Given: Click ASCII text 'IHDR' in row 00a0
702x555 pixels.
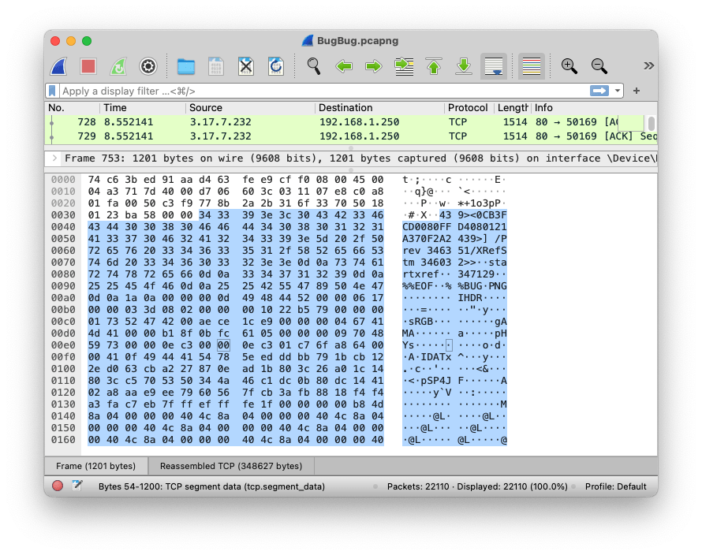Looking at the screenshot, I should 470,298.
